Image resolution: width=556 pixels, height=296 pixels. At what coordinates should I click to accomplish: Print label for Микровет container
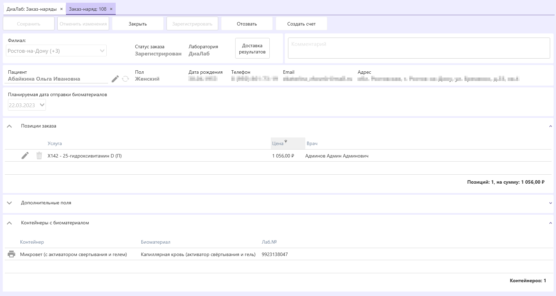pyautogui.click(x=11, y=254)
